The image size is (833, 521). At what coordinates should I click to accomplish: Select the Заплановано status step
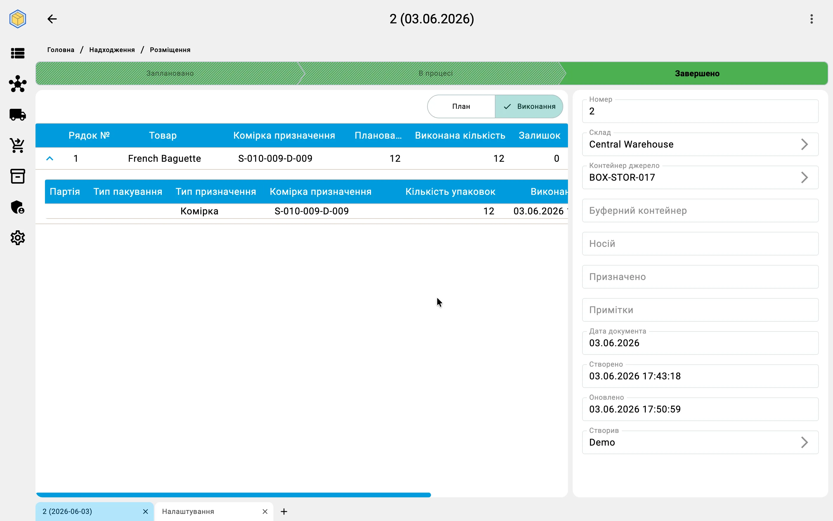point(170,73)
